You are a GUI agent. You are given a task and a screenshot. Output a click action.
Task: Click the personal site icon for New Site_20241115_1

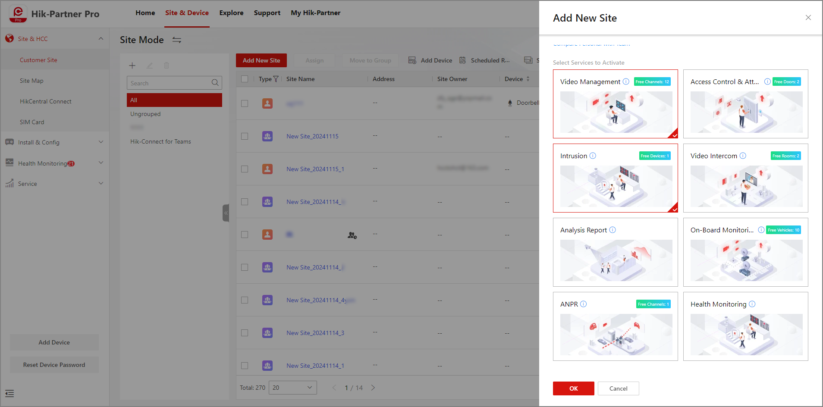267,169
